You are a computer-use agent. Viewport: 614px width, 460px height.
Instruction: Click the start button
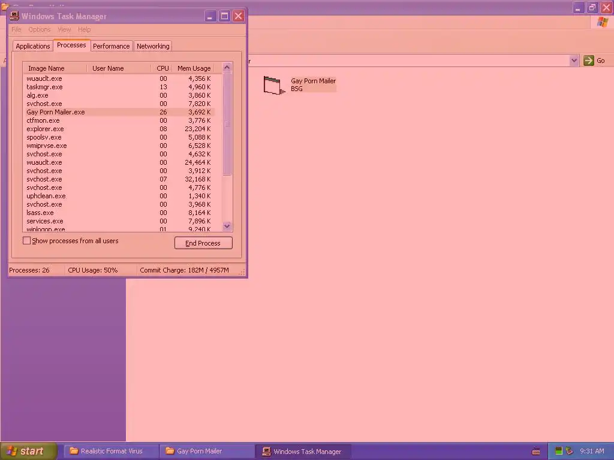tap(29, 451)
